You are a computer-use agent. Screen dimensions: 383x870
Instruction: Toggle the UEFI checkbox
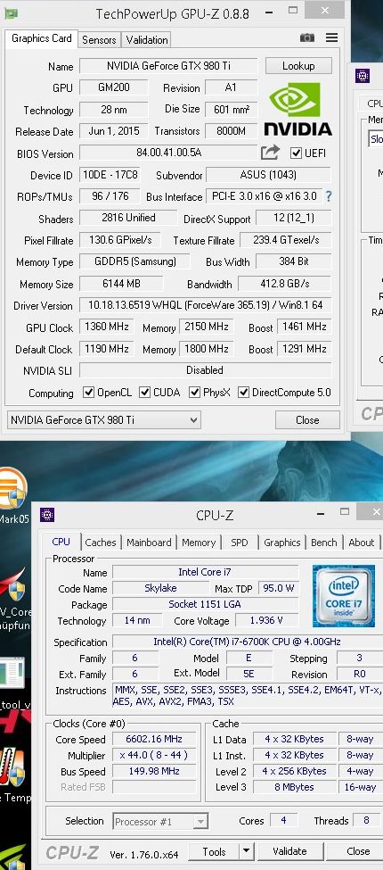(296, 153)
